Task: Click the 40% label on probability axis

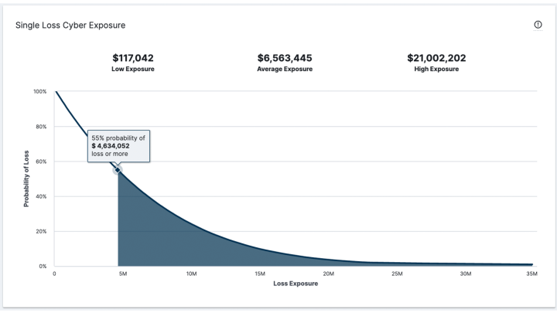Action: coord(41,196)
